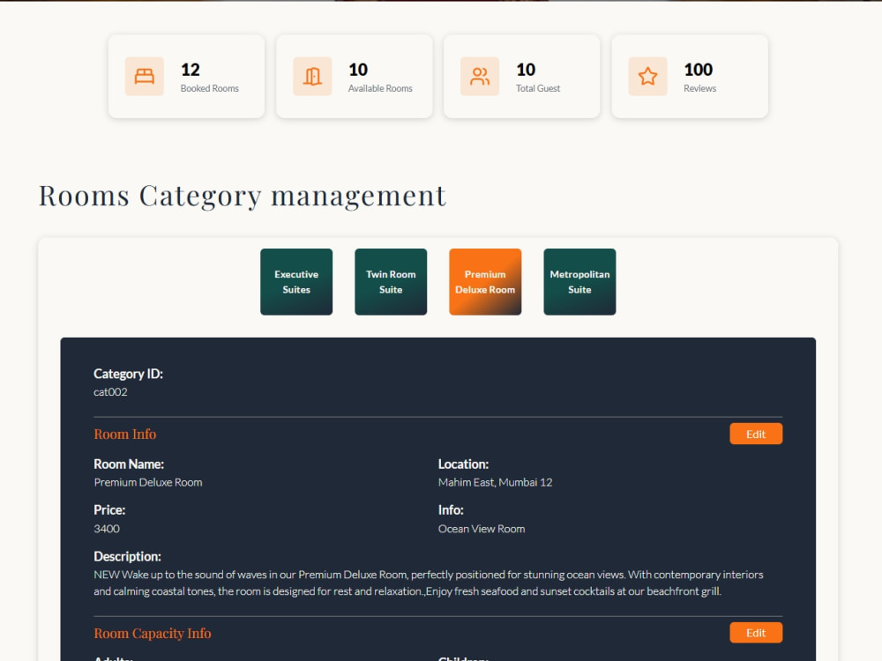Click the Rooms Category management heading
The image size is (882, 661).
coord(243,197)
